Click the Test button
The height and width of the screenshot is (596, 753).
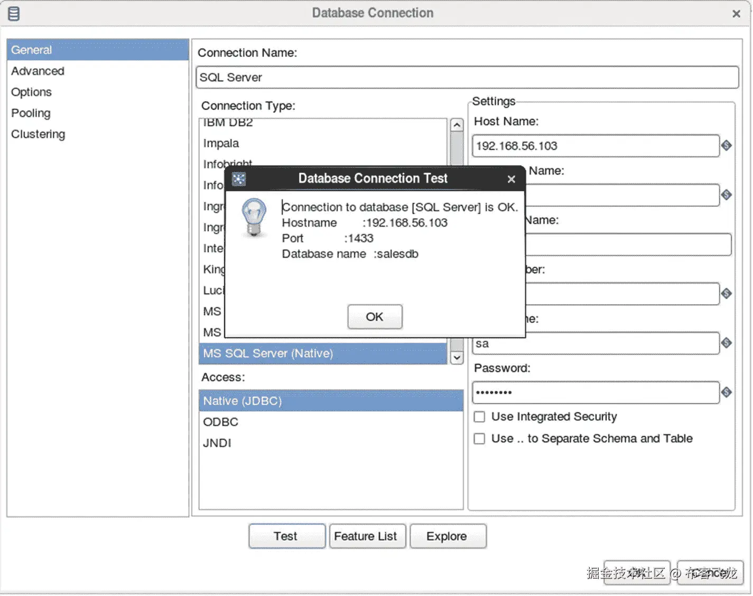pyautogui.click(x=286, y=536)
